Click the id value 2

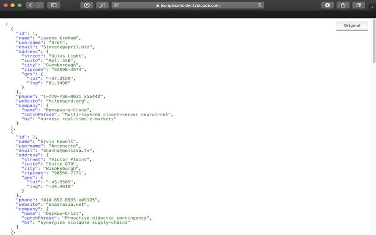[x=34, y=137]
